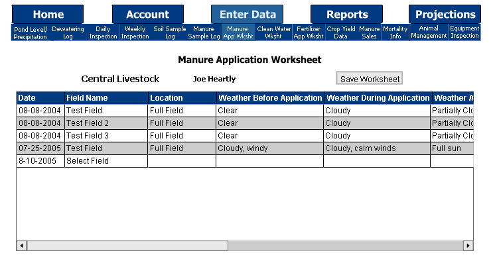Click the left scroll arrow
Viewport: 495px width, 265px height.
point(22,246)
